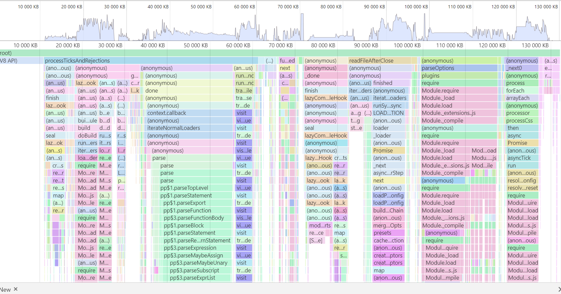Viewport: 561px width, 294px height.
Task: Select the Mod...ile frame
Action: coord(484,165)
